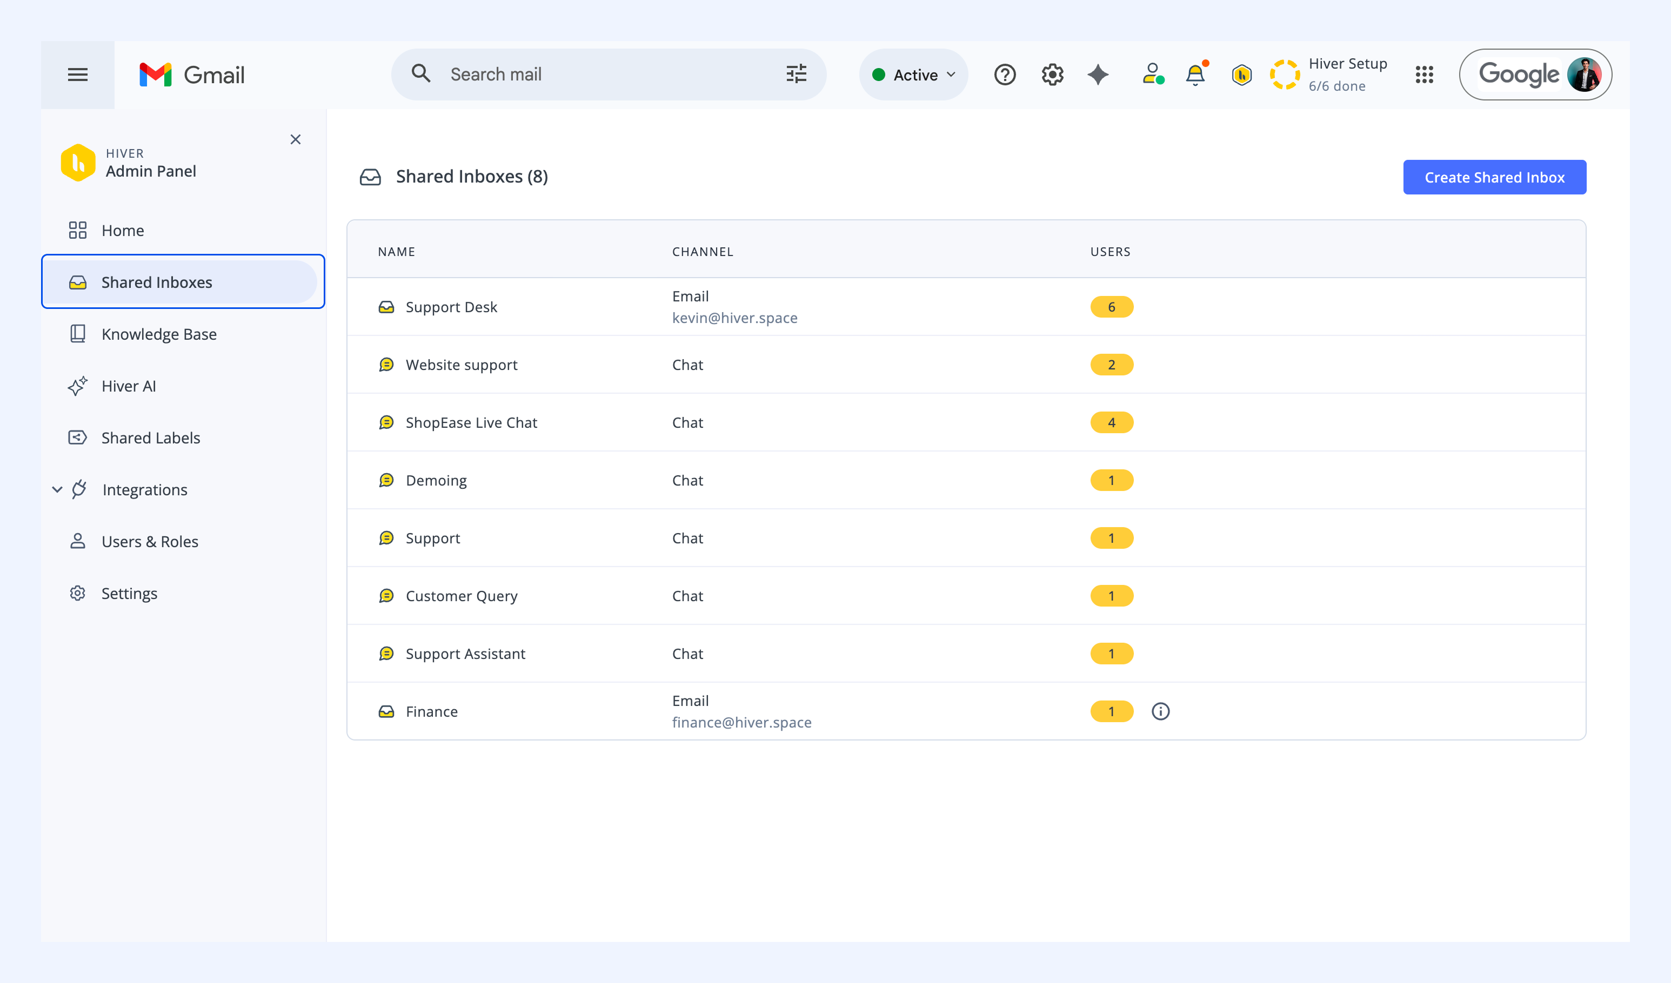
Task: Open search filter options icon
Action: pyautogui.click(x=797, y=73)
